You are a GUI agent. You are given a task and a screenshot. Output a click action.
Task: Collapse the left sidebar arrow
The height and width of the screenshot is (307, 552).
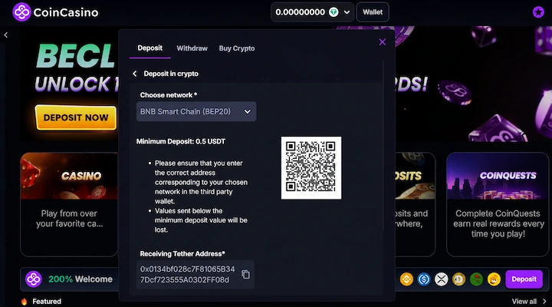tap(5, 35)
